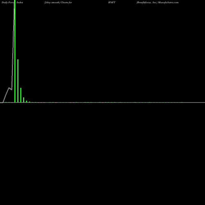Click the tallest green force index bar
Image resolution: width=205 pixels, height=205 pixels.
[15, 51]
